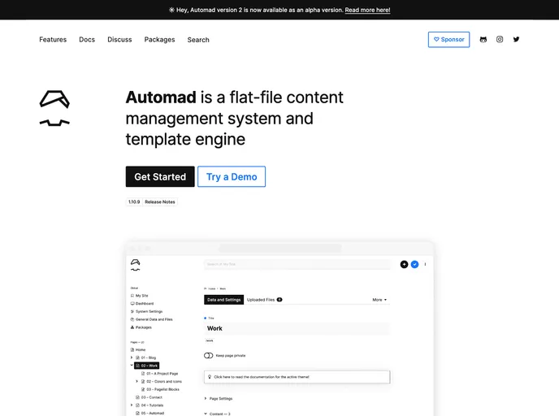The image size is (559, 416).
Task: Open the GitHub icon link in header
Action: coord(483,40)
